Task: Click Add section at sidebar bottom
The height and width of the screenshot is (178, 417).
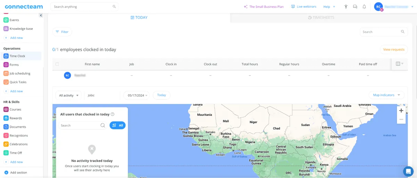Action: coord(16,172)
